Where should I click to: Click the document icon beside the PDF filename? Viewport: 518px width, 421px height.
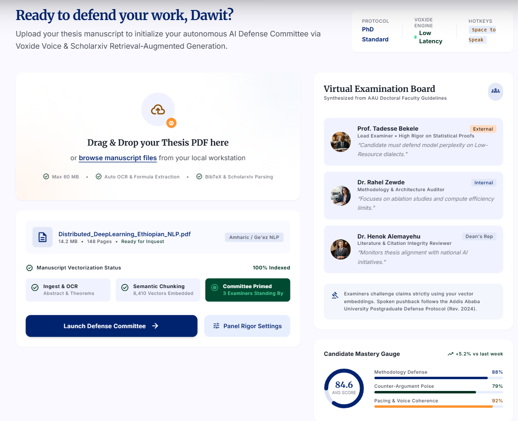coord(42,237)
